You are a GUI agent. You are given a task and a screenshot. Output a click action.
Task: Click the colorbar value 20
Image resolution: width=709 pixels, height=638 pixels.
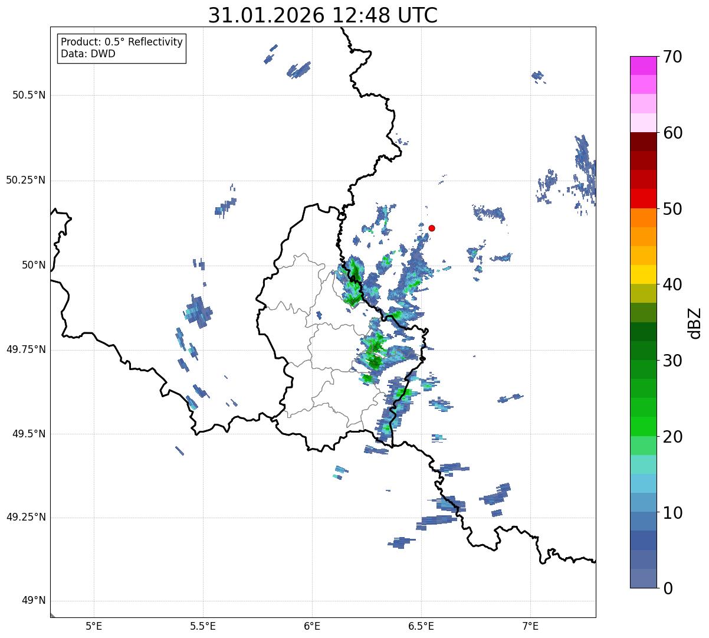click(673, 437)
